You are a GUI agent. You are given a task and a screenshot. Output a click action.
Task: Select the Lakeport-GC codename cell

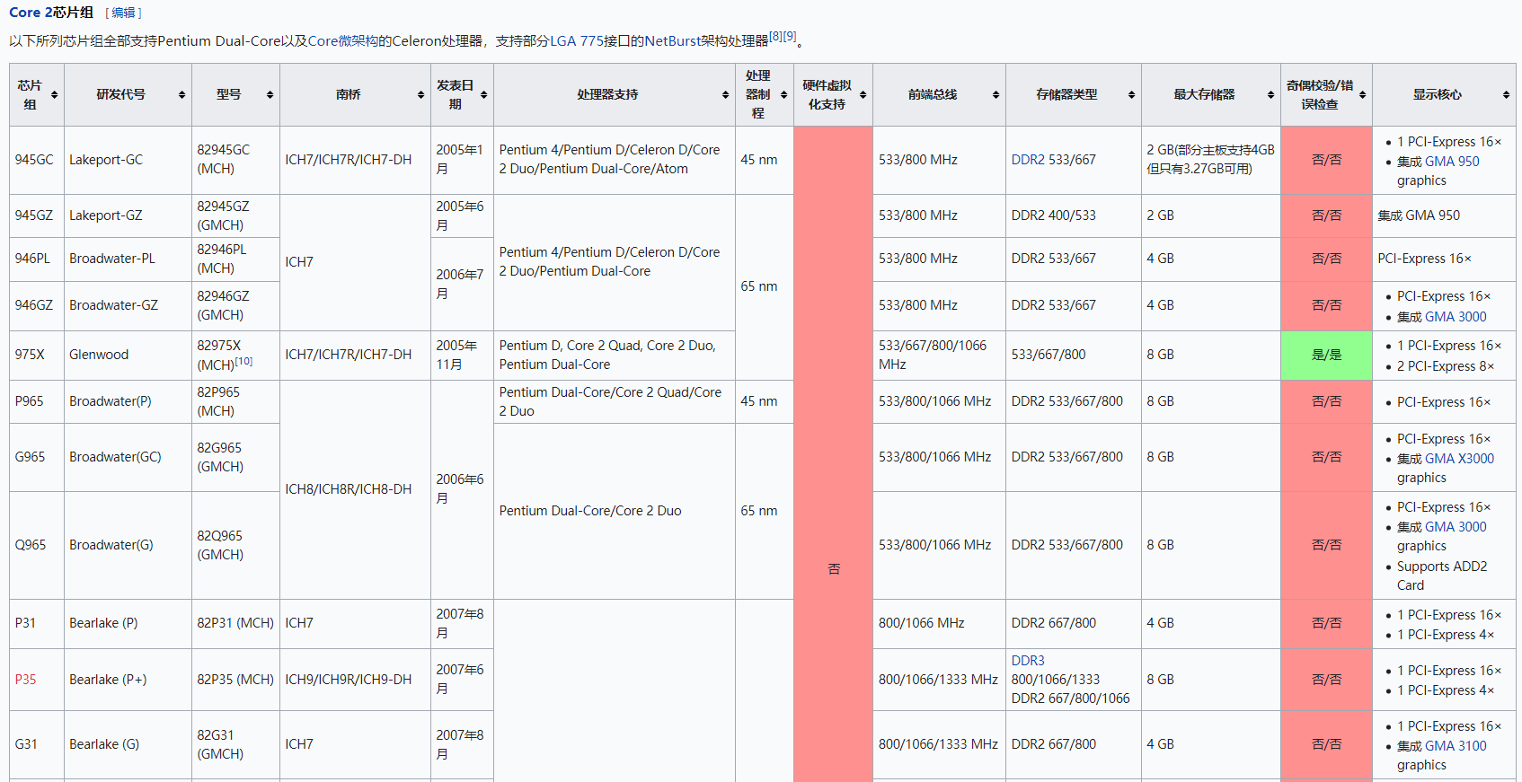click(128, 160)
